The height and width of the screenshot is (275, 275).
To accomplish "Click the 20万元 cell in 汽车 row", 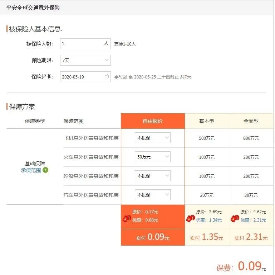I will click(207, 195).
